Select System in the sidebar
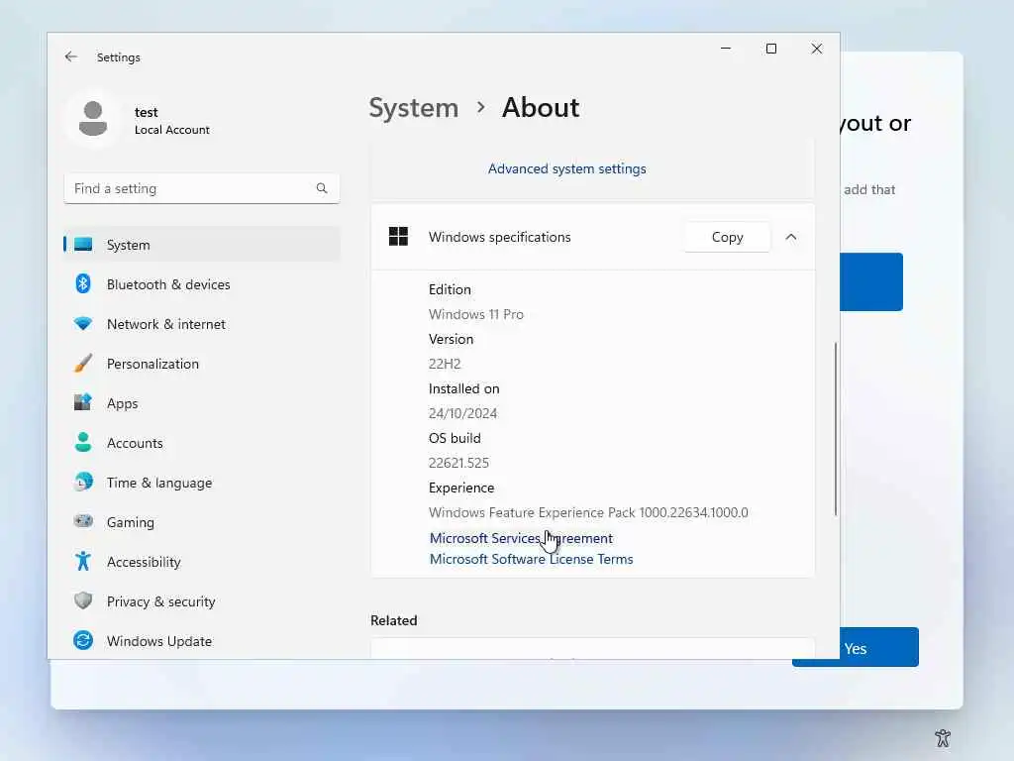 point(202,245)
